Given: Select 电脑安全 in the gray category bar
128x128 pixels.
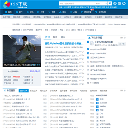Looking at the screenshot, I should point(57,17).
